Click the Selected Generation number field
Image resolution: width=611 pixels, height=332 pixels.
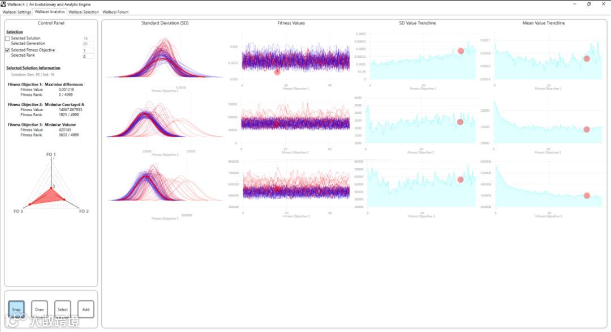coord(88,44)
